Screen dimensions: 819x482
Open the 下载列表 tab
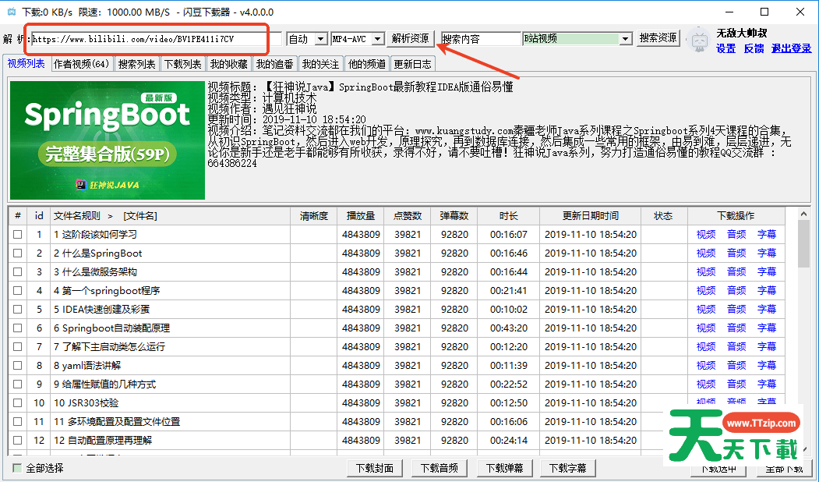point(182,64)
